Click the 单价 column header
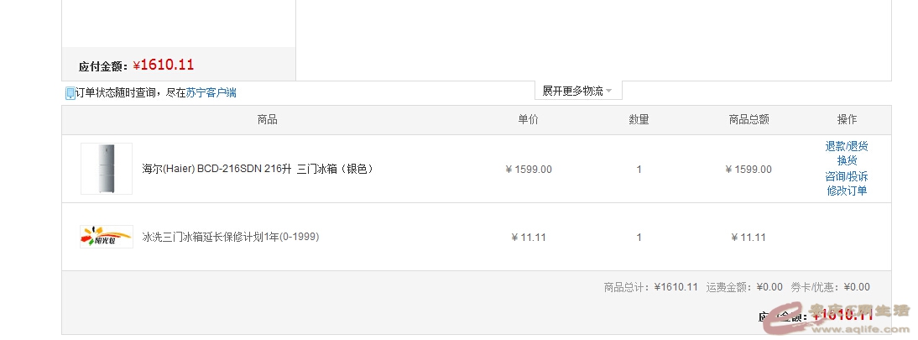This screenshot has width=918, height=340. tap(529, 120)
